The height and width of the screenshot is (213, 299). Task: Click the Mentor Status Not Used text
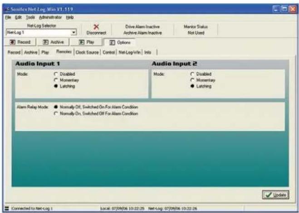[x=196, y=30]
